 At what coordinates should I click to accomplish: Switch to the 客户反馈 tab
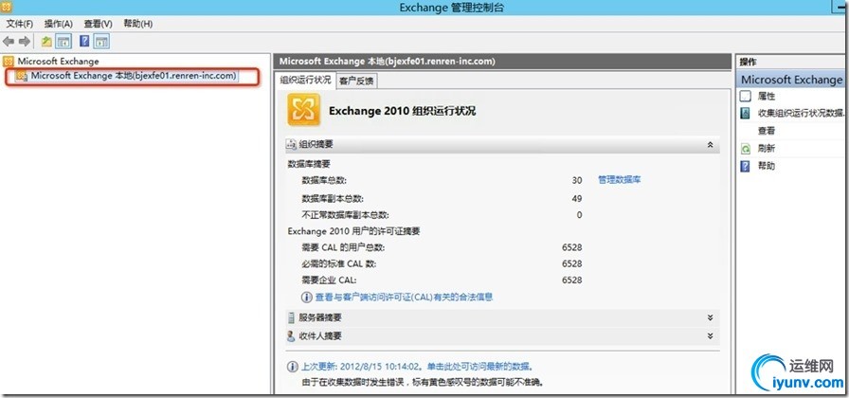pos(355,81)
